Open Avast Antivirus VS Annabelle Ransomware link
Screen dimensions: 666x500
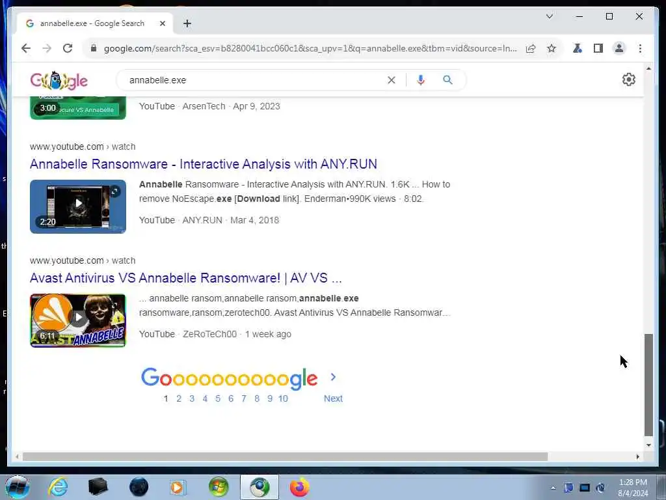click(185, 278)
